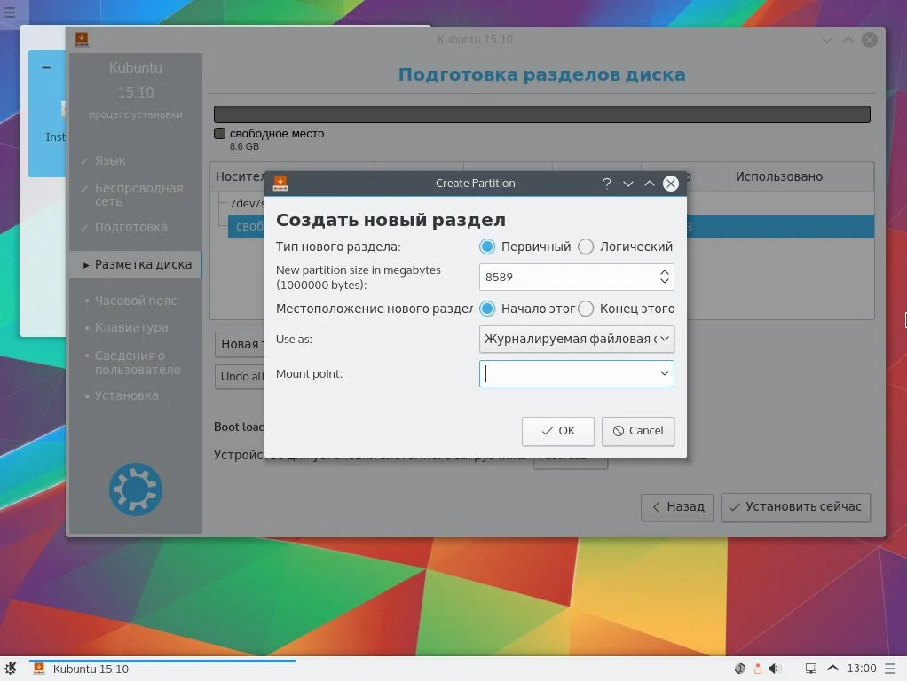Select the Логический partition type radio button
This screenshot has height=681, width=907.
(x=586, y=247)
